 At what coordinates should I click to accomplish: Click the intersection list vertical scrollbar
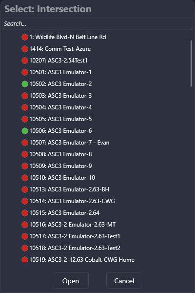click(191, 63)
